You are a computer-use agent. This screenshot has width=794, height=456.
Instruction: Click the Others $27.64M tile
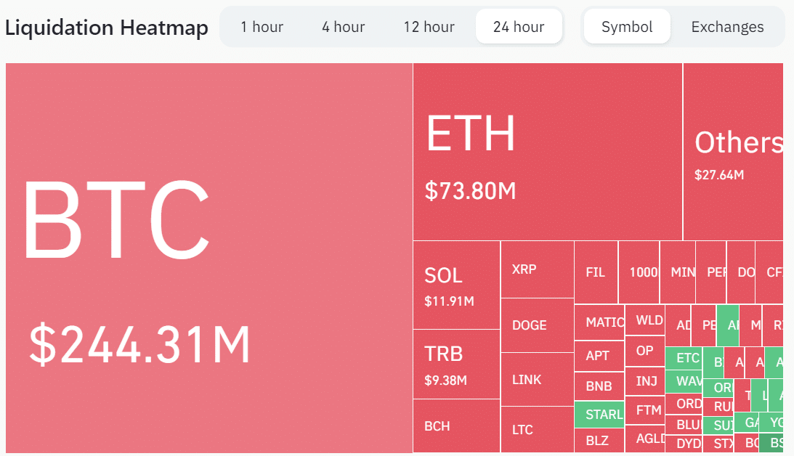tap(732, 151)
